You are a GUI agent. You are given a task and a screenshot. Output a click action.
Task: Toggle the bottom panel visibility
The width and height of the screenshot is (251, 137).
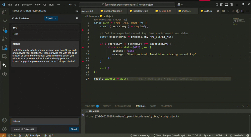pyautogui.click(x=226, y=5)
